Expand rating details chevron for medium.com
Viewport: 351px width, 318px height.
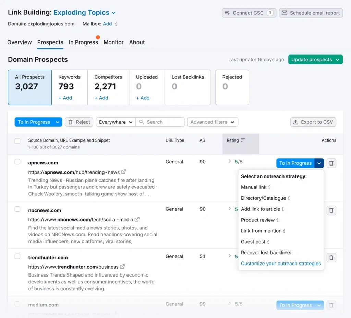tap(229, 303)
